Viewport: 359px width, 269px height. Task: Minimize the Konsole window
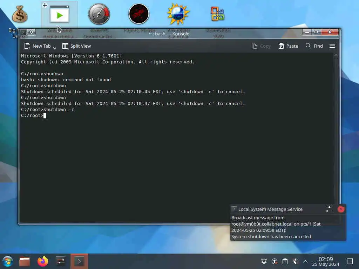[307, 32]
